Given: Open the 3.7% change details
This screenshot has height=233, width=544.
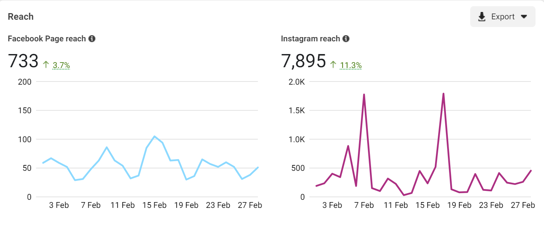Looking at the screenshot, I should pyautogui.click(x=61, y=65).
